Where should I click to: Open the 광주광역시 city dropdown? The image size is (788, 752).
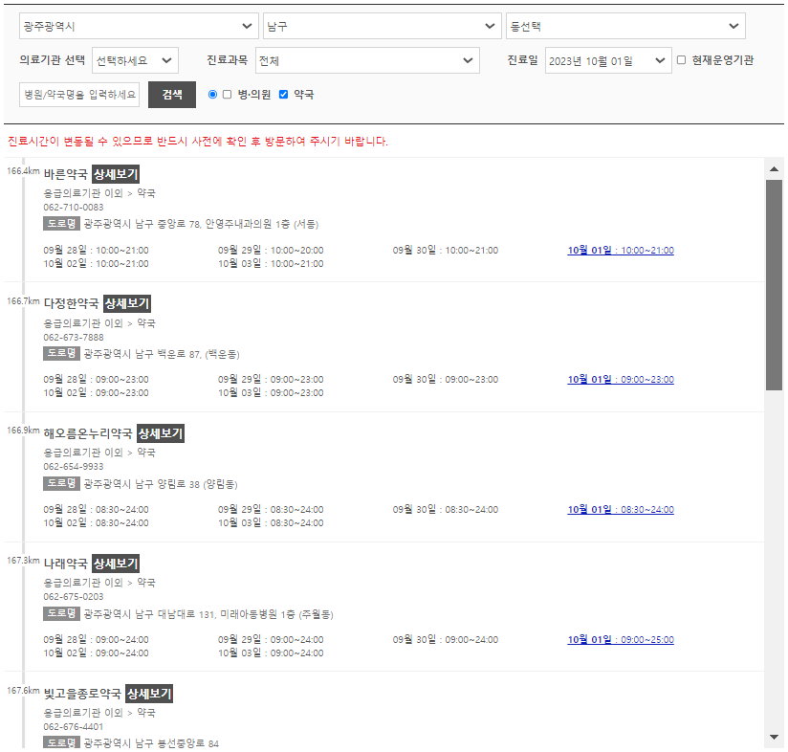point(139,26)
